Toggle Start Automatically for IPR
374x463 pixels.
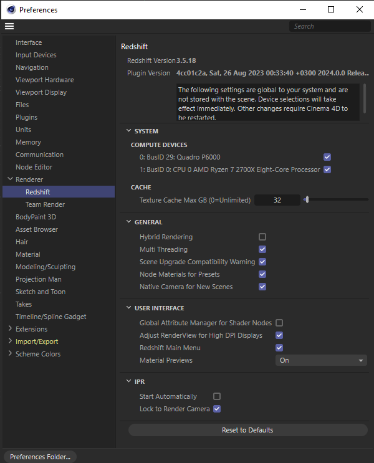click(217, 396)
